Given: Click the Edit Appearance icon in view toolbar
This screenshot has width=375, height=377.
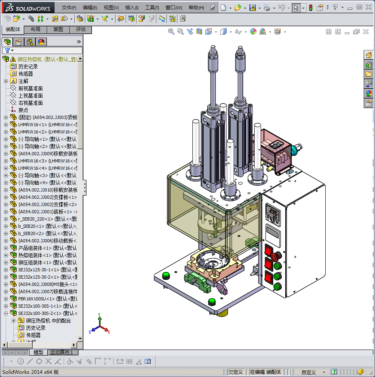Looking at the screenshot, I should coord(253,32).
